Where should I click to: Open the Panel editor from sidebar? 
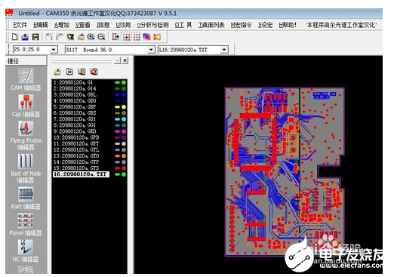(26, 225)
